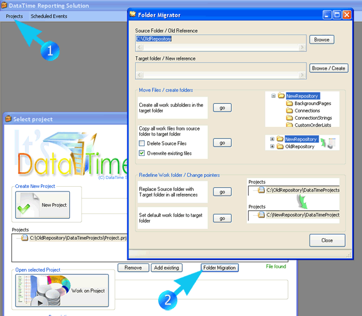Click the green arrow between the two Projects lists
Screen dimensions: 362x316
click(302, 201)
